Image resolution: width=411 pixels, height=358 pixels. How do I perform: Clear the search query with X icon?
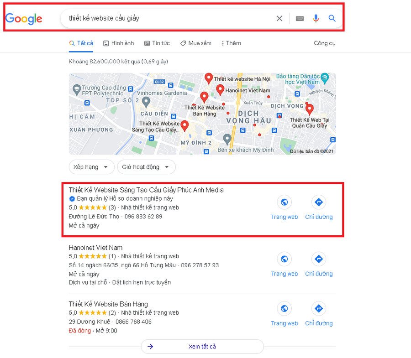pyautogui.click(x=279, y=18)
